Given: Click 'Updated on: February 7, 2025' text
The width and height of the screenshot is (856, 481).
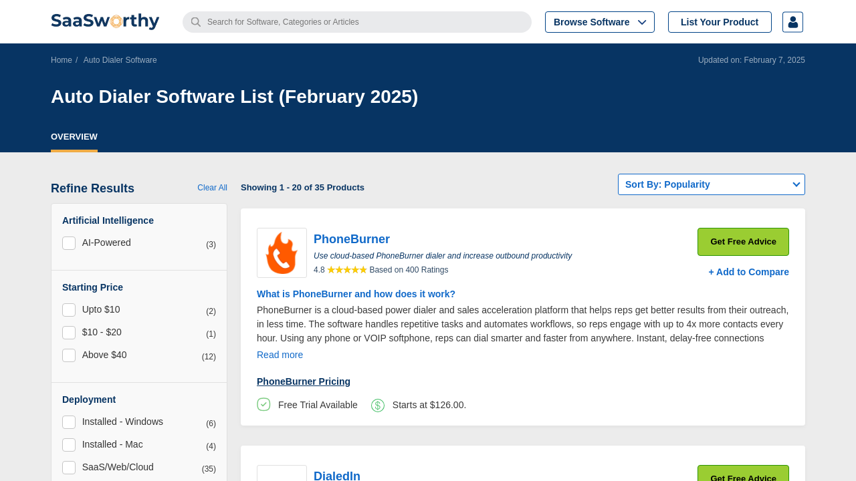Looking at the screenshot, I should pos(752,60).
